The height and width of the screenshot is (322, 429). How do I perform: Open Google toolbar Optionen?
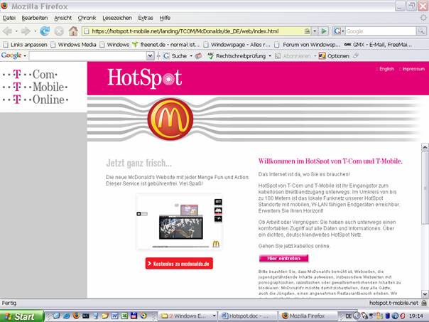click(x=334, y=56)
